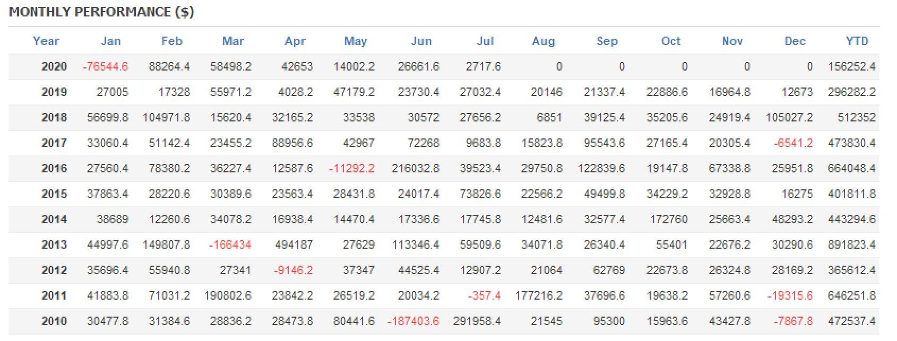Image resolution: width=897 pixels, height=341 pixels.
Task: Select the 2013 year row label
Action: [54, 245]
